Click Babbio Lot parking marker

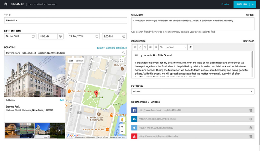[x=122, y=69]
